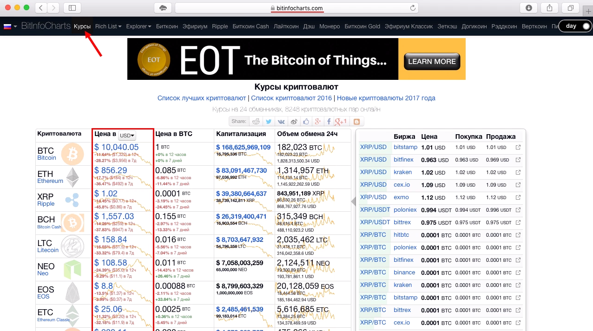Open kraken XRP/USD external link icon

coord(518,172)
